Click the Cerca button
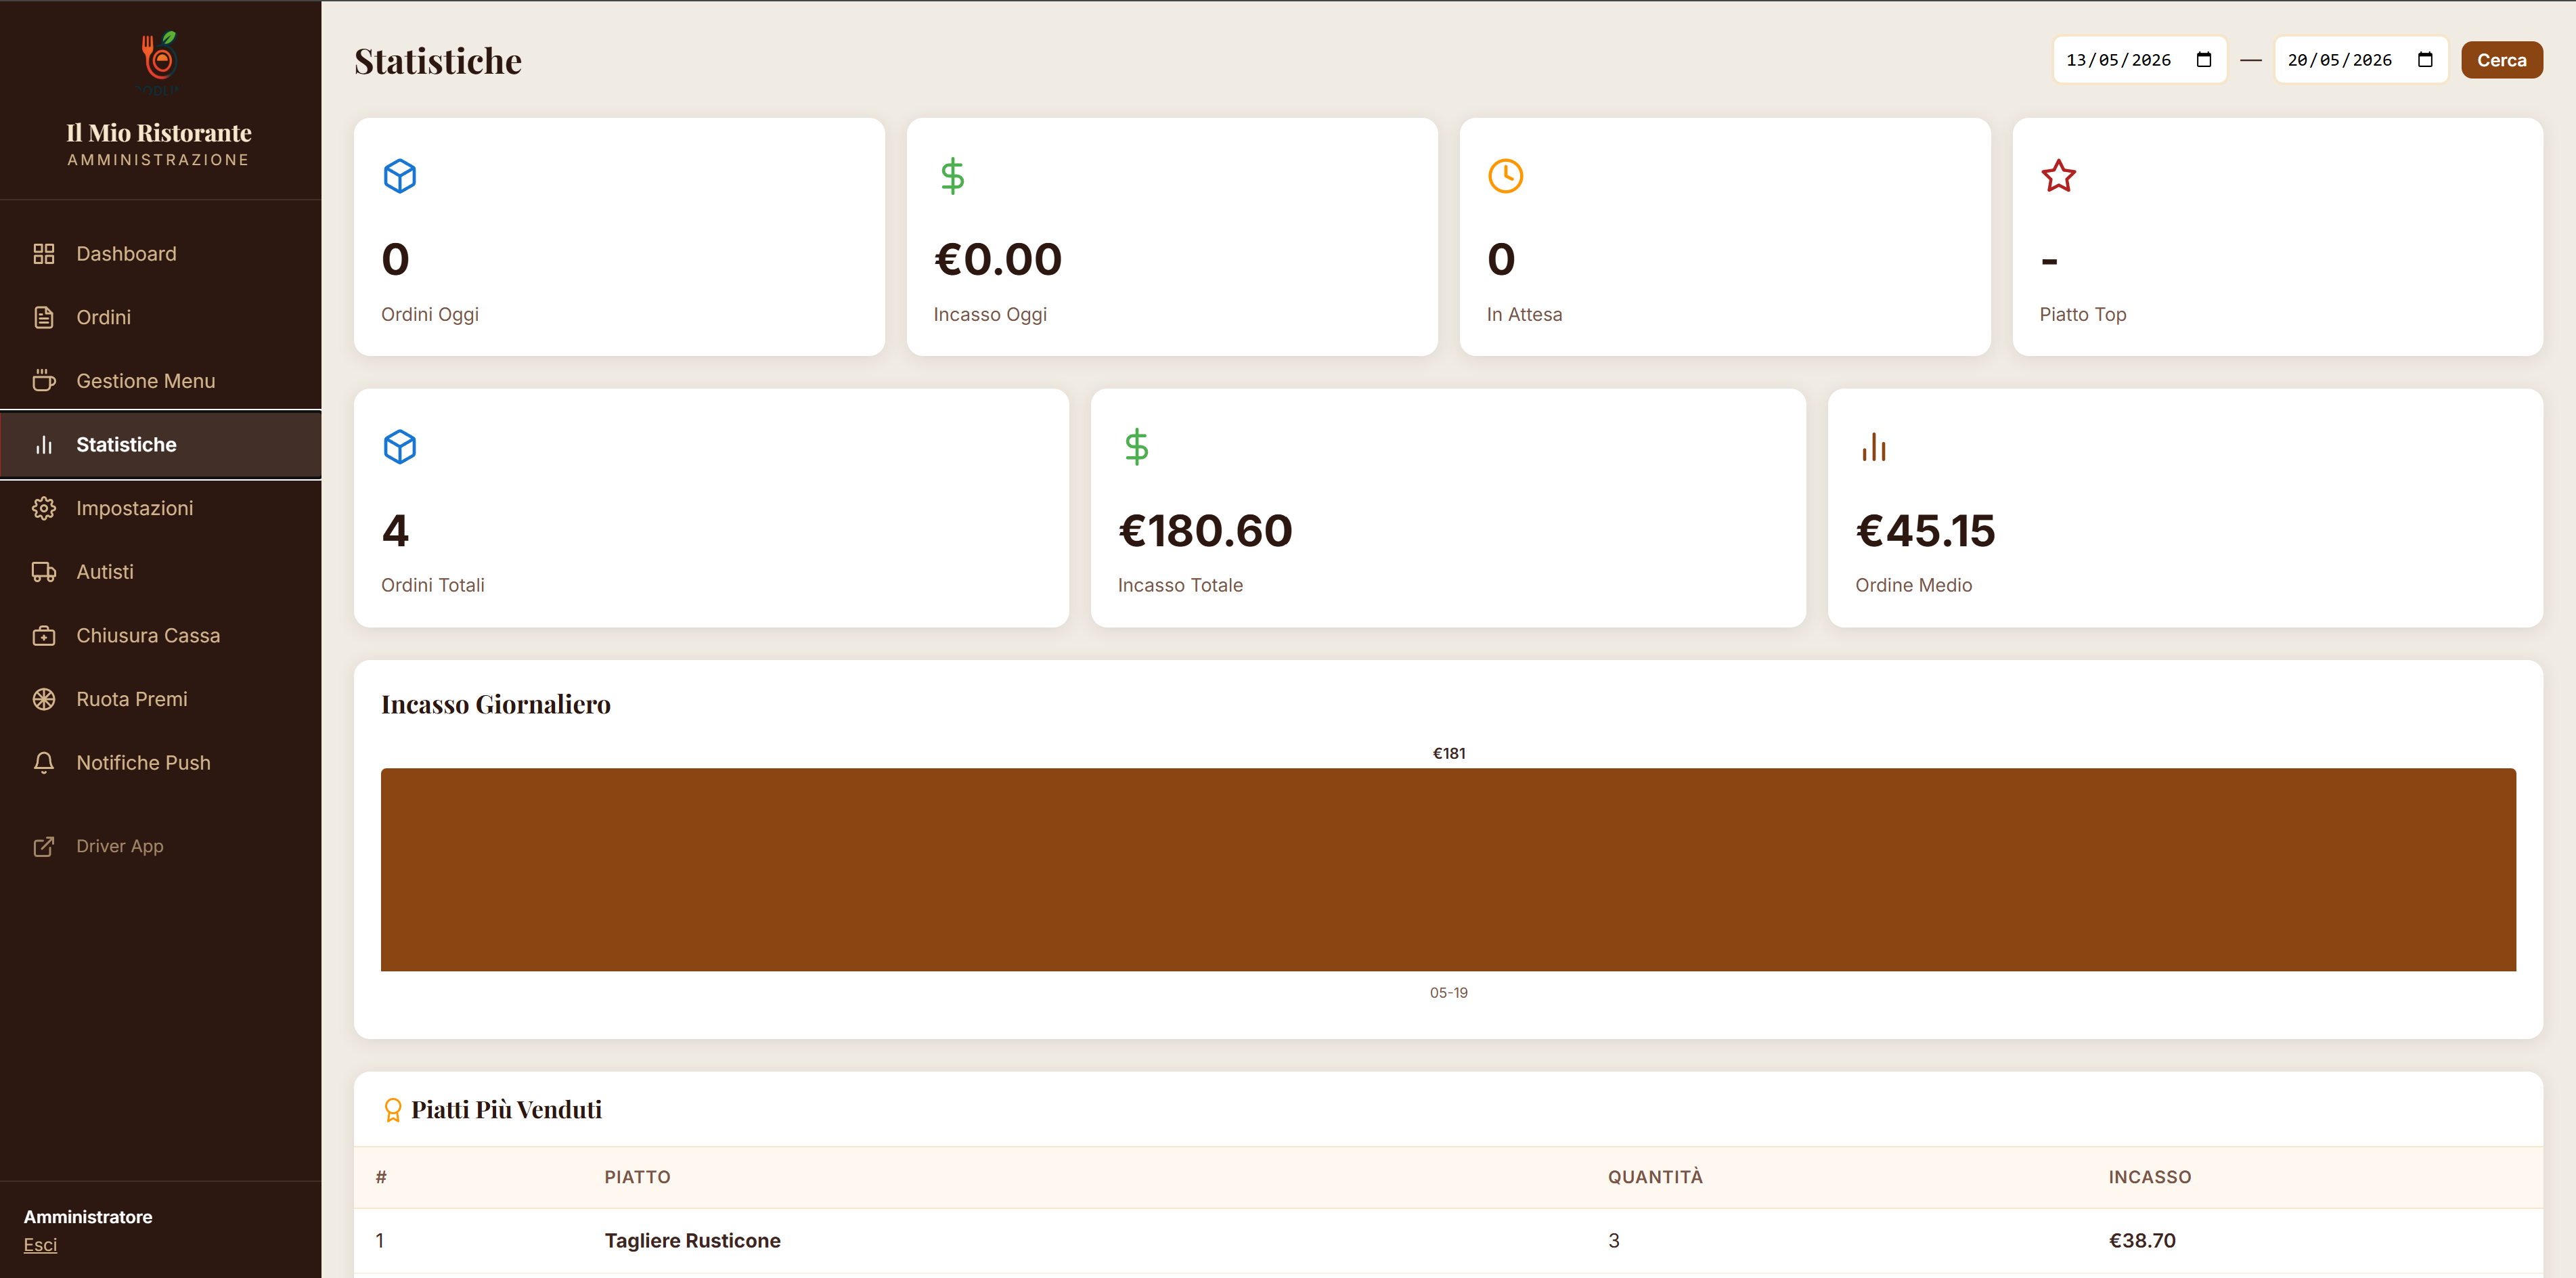2576x1278 pixels. pos(2501,60)
